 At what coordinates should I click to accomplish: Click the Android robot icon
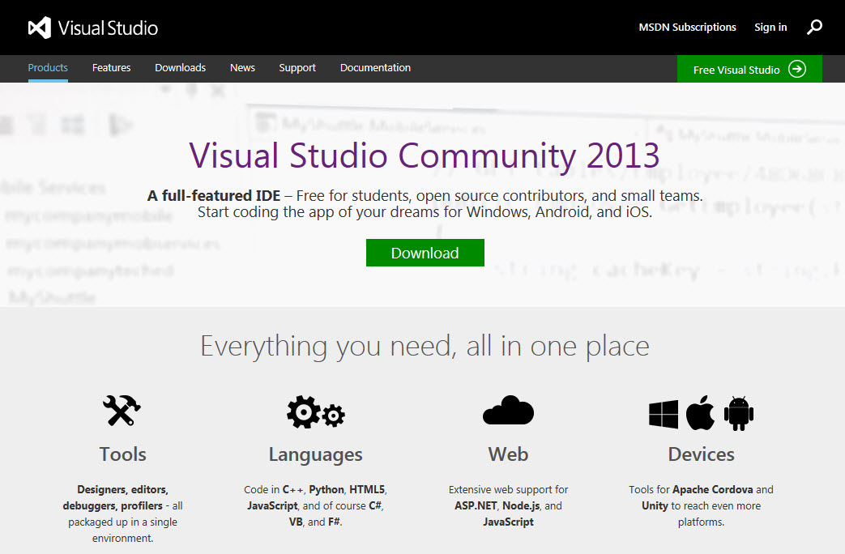739,413
